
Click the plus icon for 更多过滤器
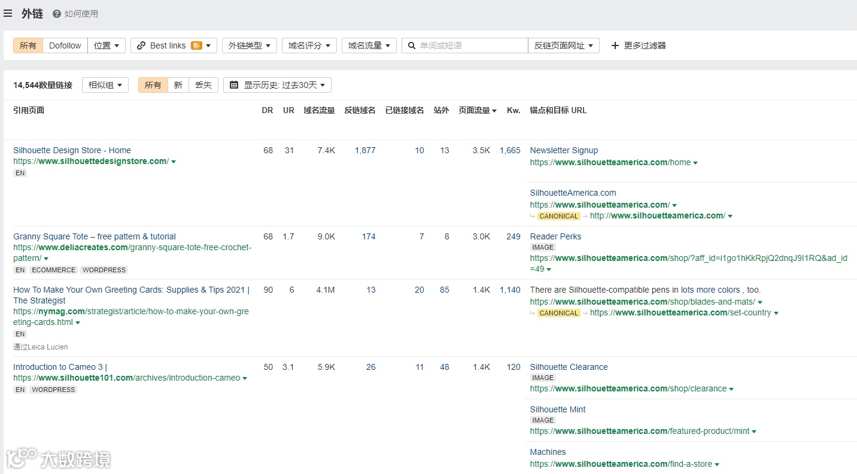[x=615, y=45]
